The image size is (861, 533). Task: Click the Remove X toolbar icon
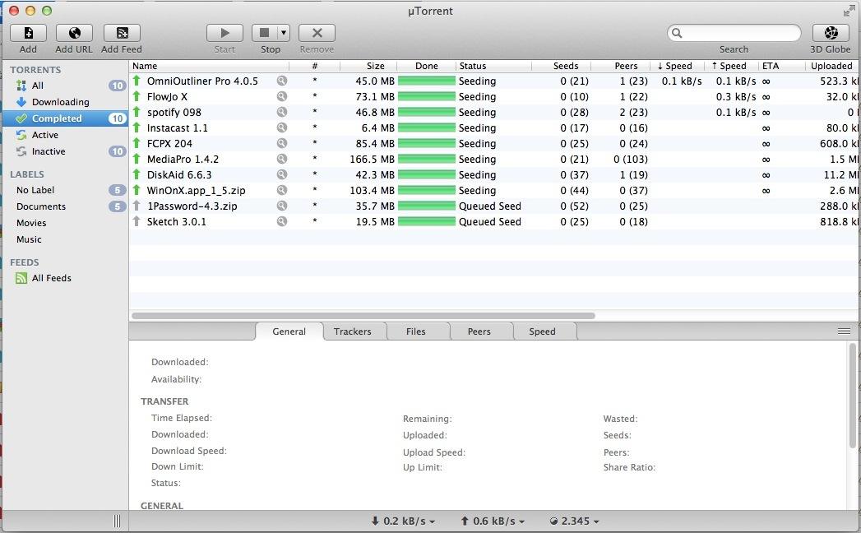pos(317,33)
